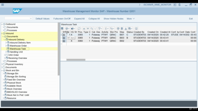Screen dimensions: 198x111
Task: Toggle checkbox of the empty last table row
Action: [x=61, y=44]
